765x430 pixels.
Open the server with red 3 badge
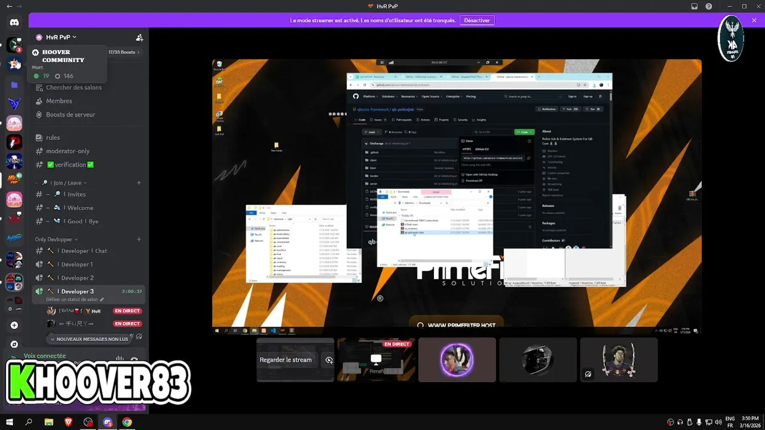click(x=14, y=45)
